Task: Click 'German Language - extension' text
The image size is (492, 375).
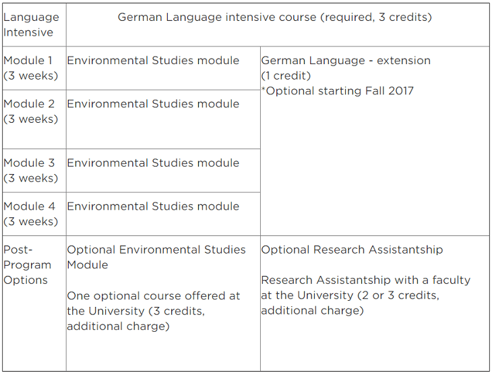Action: [346, 60]
